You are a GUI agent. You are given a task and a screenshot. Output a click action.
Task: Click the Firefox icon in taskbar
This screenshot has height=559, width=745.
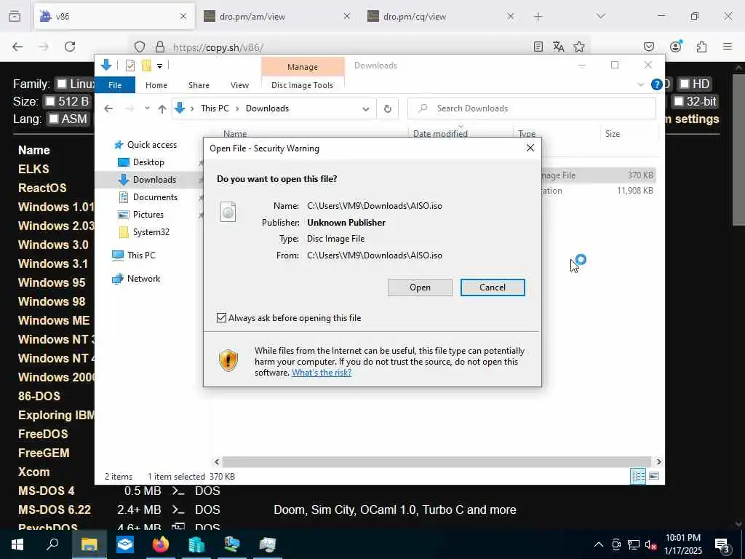[x=161, y=544]
